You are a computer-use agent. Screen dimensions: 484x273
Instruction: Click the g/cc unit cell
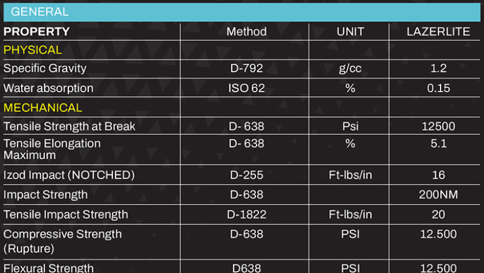[x=349, y=69]
